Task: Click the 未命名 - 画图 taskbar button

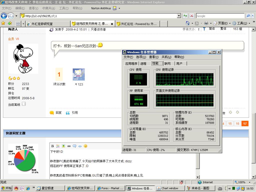Action: [x=200, y=188]
